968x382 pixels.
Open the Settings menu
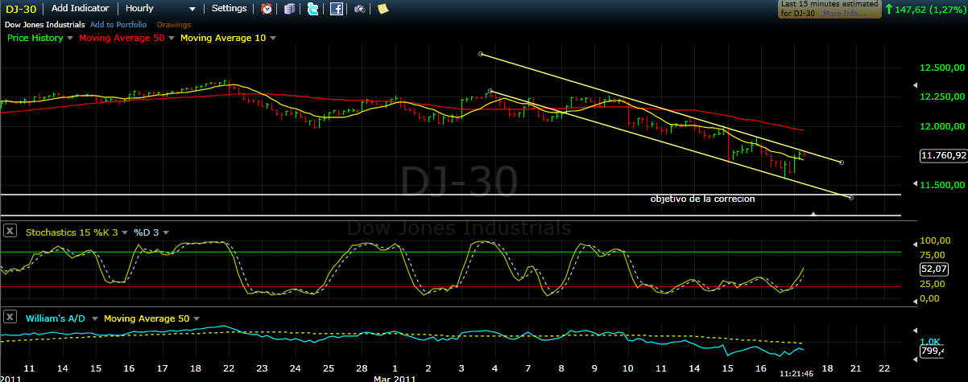[x=229, y=8]
